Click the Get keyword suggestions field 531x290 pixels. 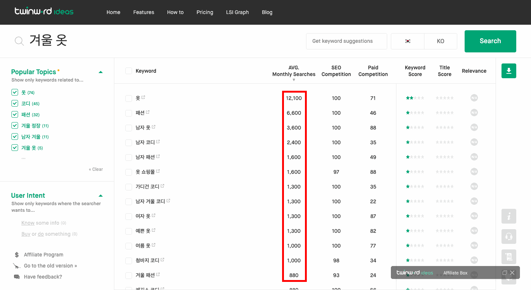click(346, 41)
